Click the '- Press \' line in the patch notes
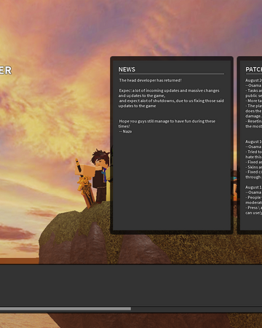The height and width of the screenshot is (328, 262). [253, 208]
